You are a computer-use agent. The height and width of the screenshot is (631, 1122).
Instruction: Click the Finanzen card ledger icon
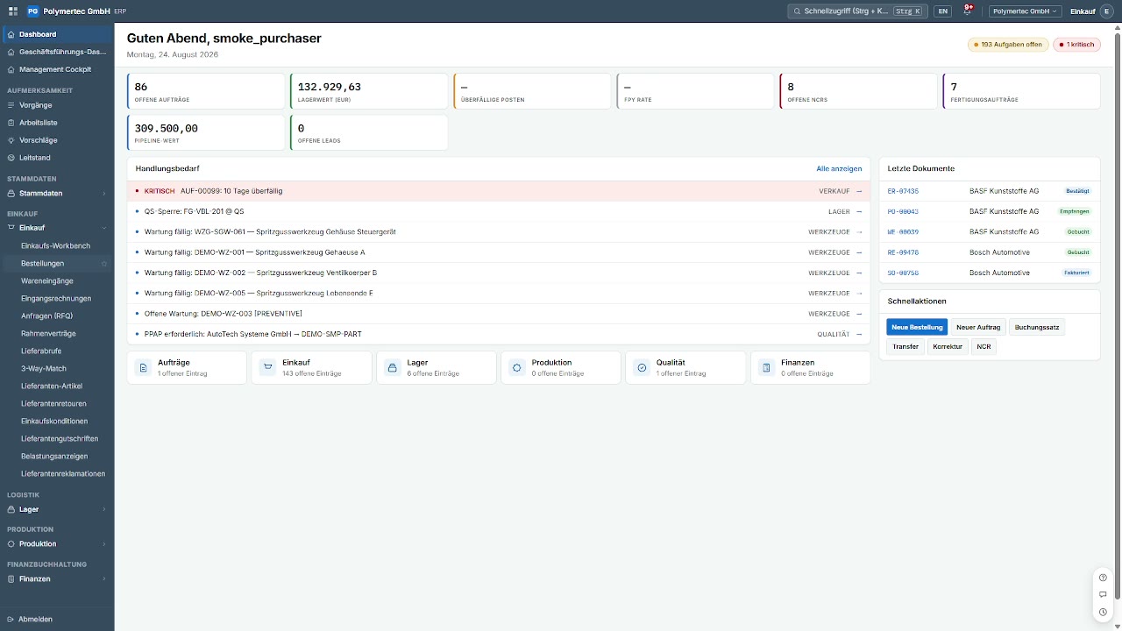click(x=766, y=367)
